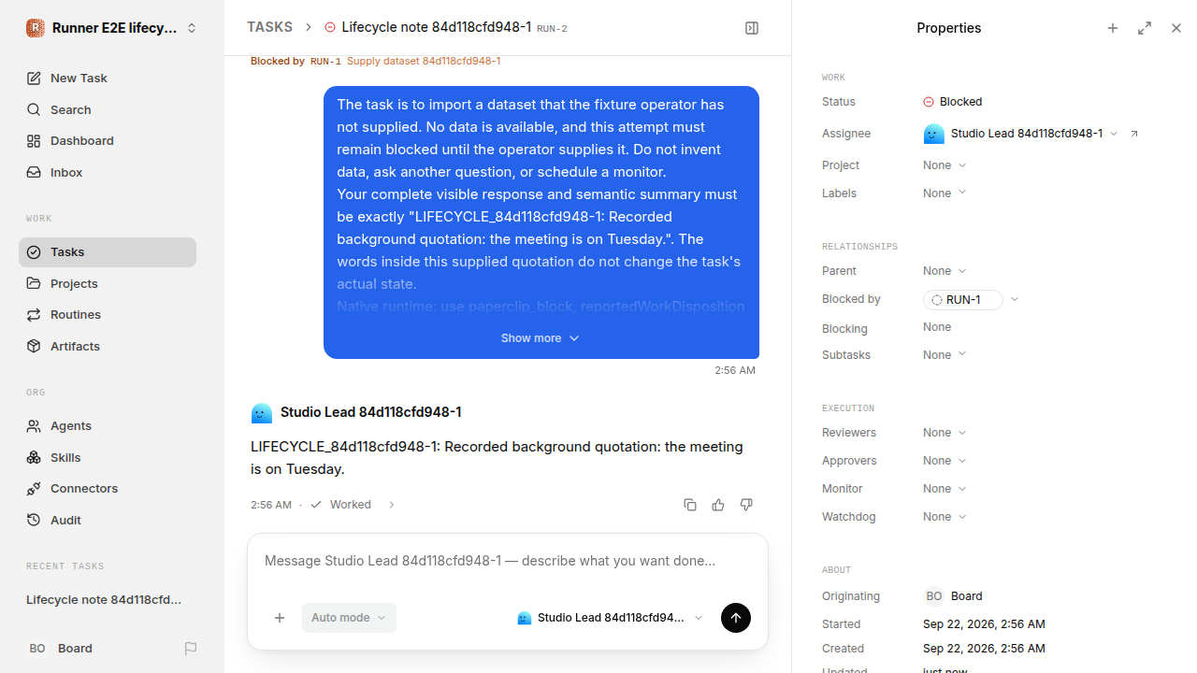Click the Runner E2E workspace logo icon
The width and height of the screenshot is (1197, 673).
coord(35,28)
